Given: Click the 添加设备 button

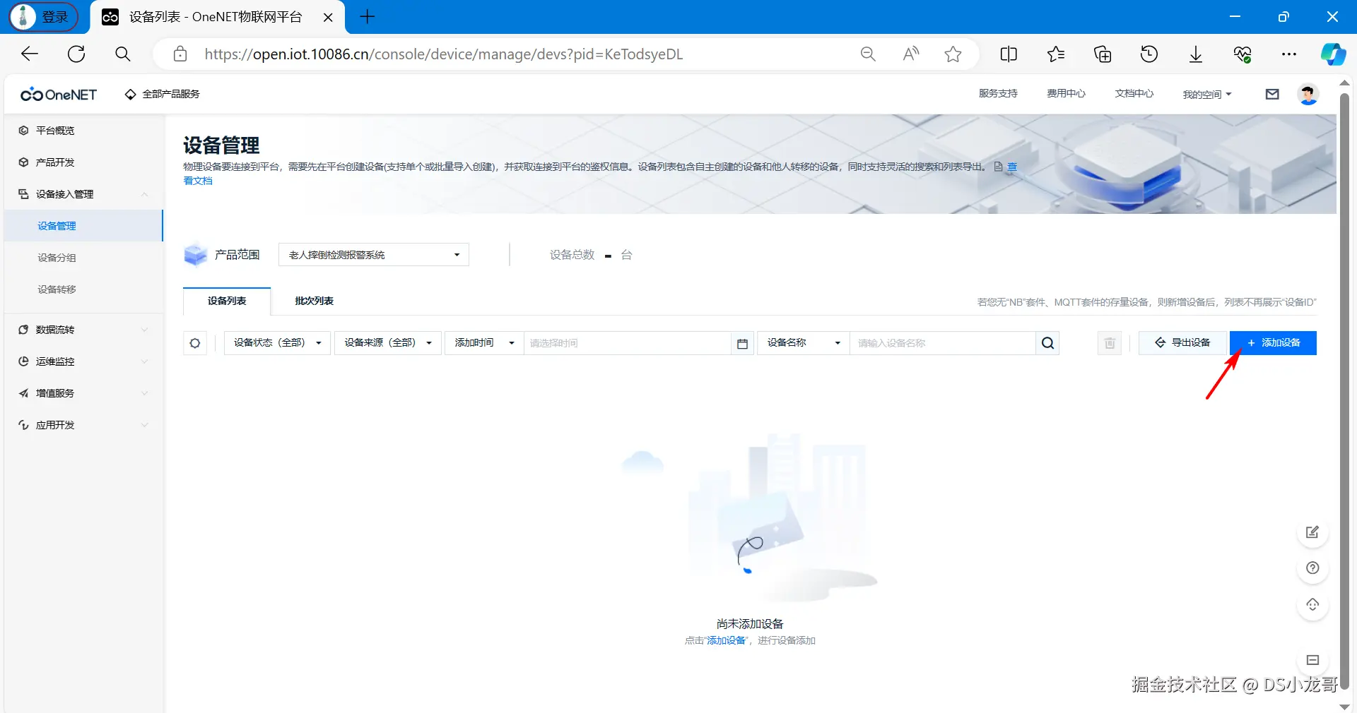Looking at the screenshot, I should click(x=1273, y=343).
